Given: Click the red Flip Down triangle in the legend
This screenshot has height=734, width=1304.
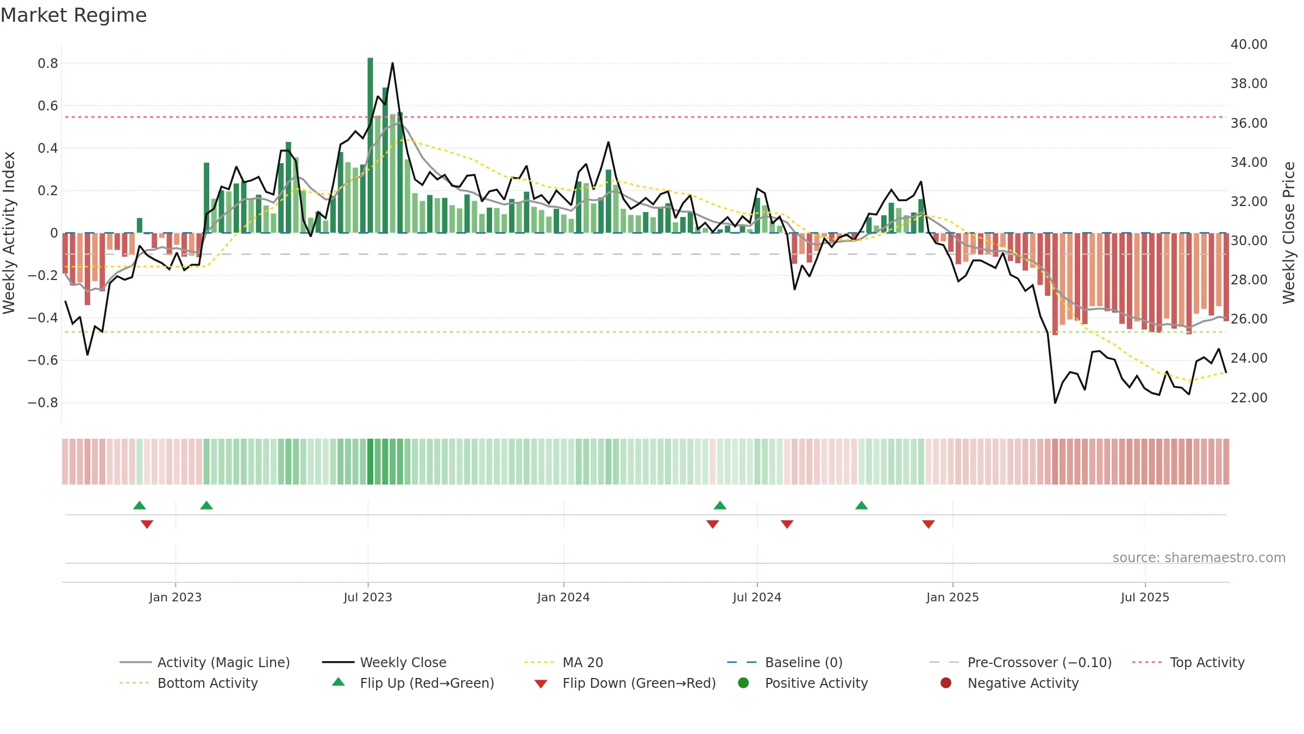Looking at the screenshot, I should (541, 684).
